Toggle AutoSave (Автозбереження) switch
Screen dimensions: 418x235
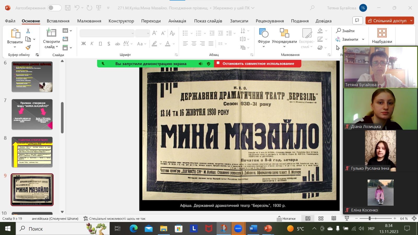click(x=54, y=8)
